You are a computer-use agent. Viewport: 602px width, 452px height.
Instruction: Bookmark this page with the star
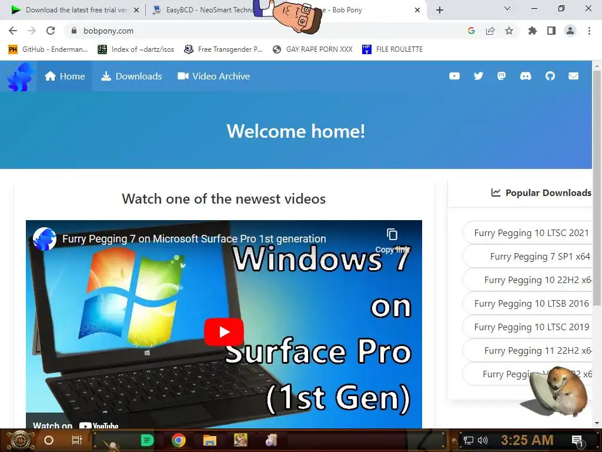point(509,31)
